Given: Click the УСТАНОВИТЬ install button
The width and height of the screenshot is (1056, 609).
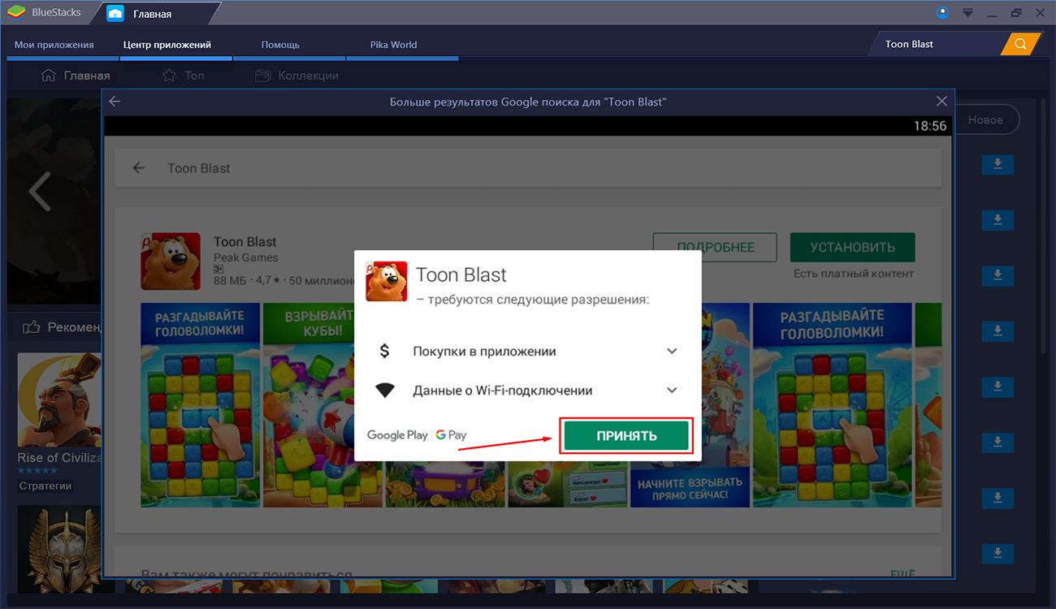Looking at the screenshot, I should 852,248.
